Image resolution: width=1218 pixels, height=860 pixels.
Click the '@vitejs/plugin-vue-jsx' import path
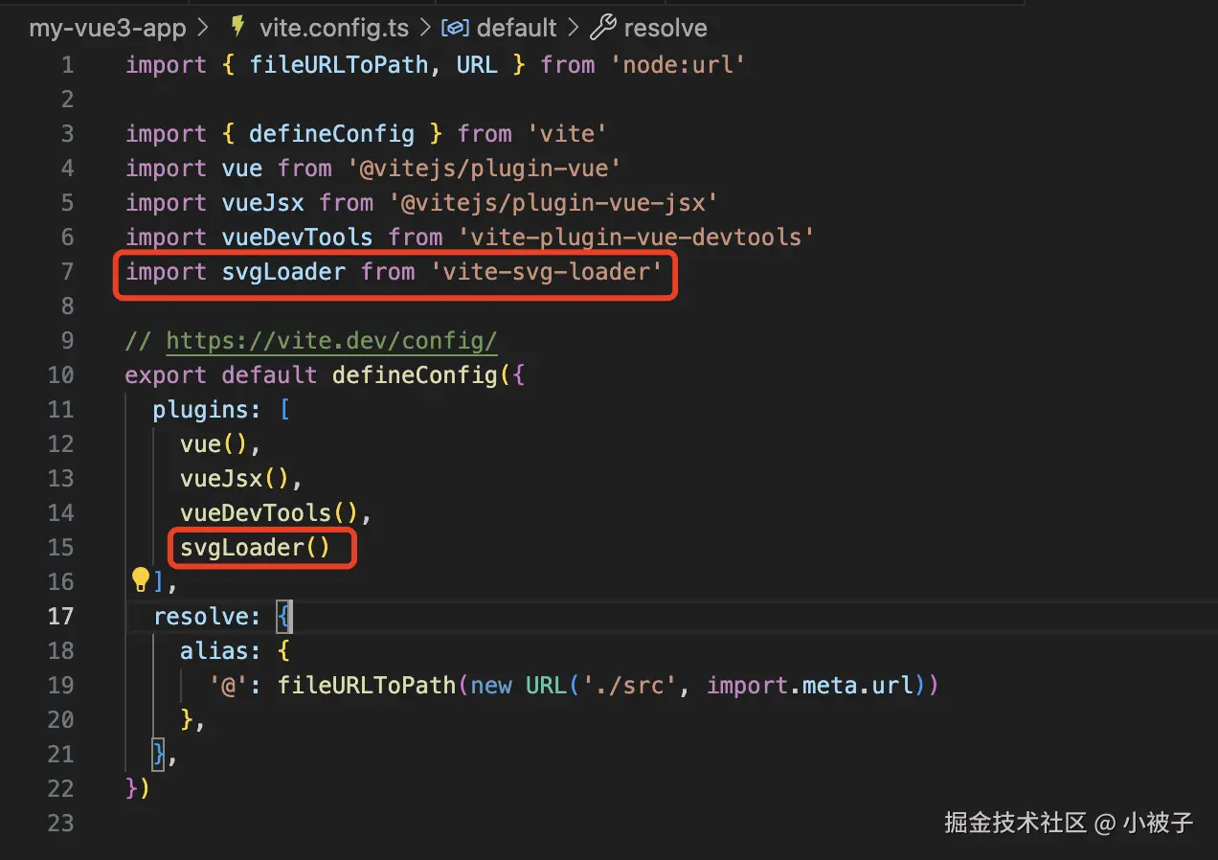pos(553,203)
